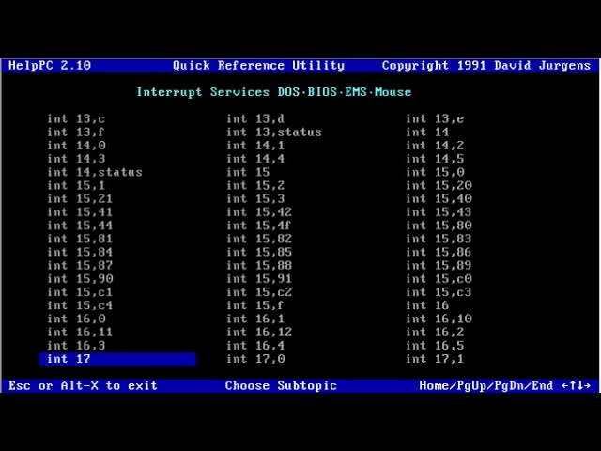Click 'int 15,89' entry

click(x=439, y=265)
